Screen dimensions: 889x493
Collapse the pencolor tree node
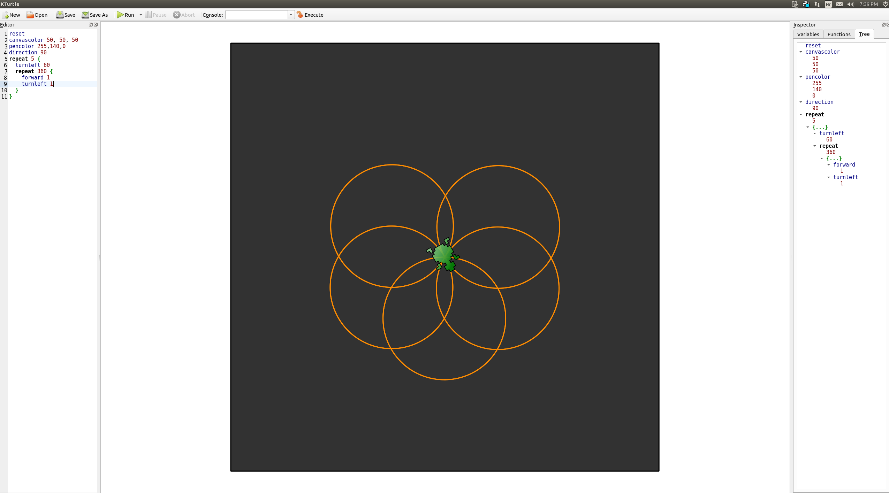[801, 77]
